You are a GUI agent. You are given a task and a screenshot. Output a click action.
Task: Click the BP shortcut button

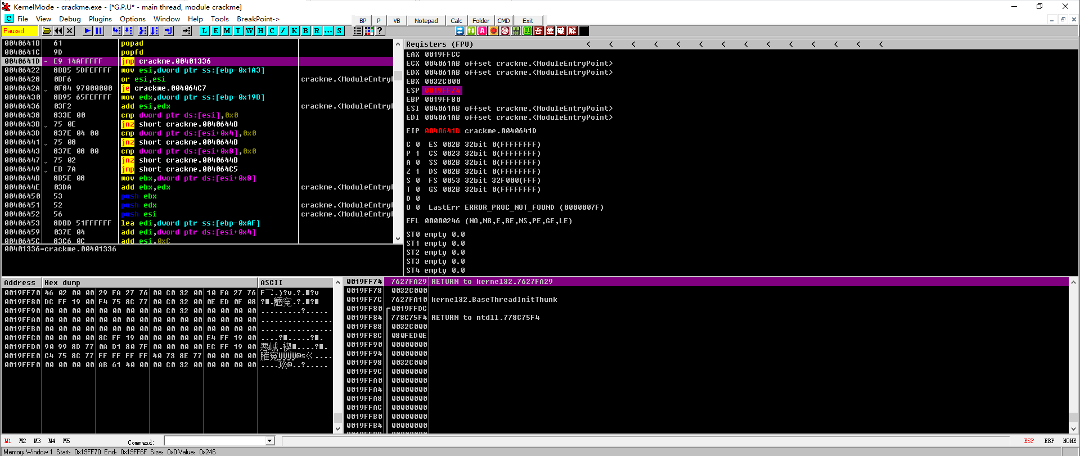click(x=363, y=21)
